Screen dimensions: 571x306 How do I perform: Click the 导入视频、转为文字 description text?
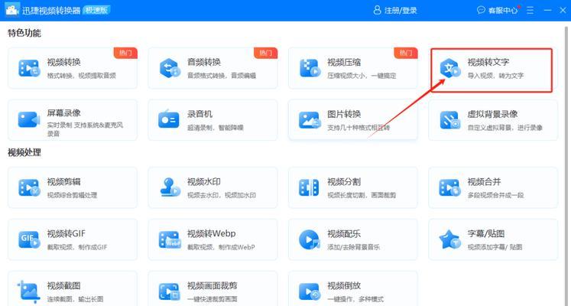click(x=495, y=76)
